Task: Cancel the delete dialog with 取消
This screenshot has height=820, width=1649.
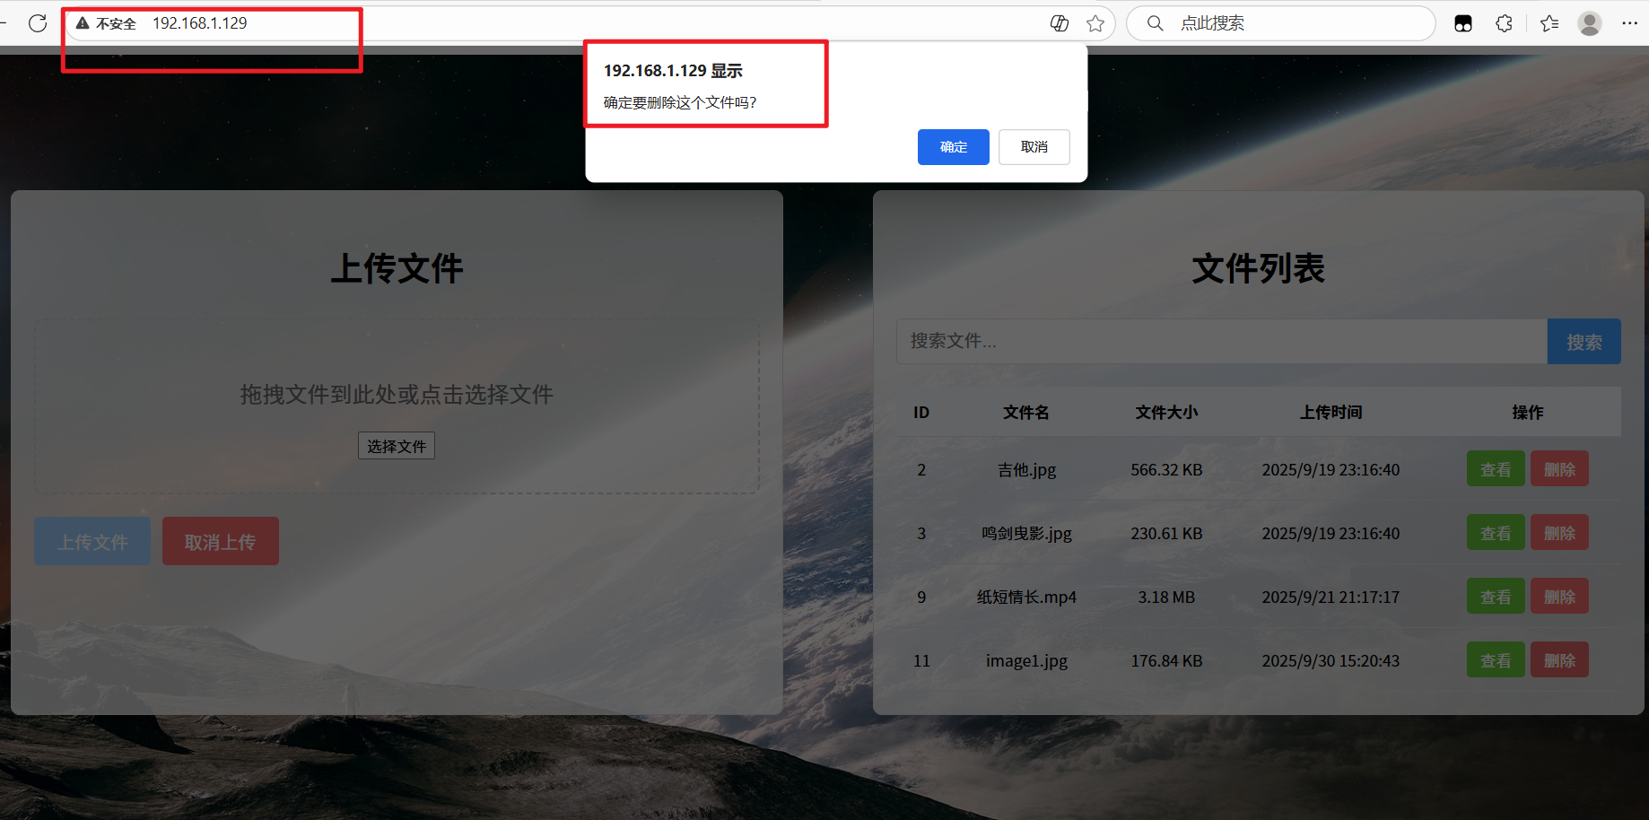Action: pos(1034,147)
